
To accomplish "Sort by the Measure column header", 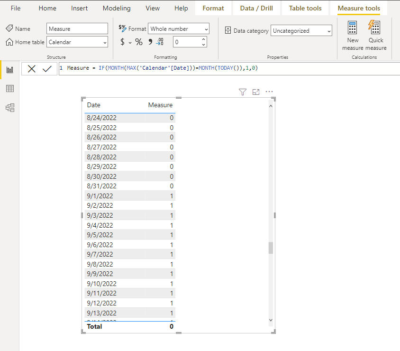I will tap(160, 105).
